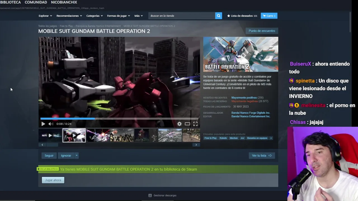Click Todos los juegos breadcrumb
Viewport: 358px width, 201px height.
[x=48, y=26]
